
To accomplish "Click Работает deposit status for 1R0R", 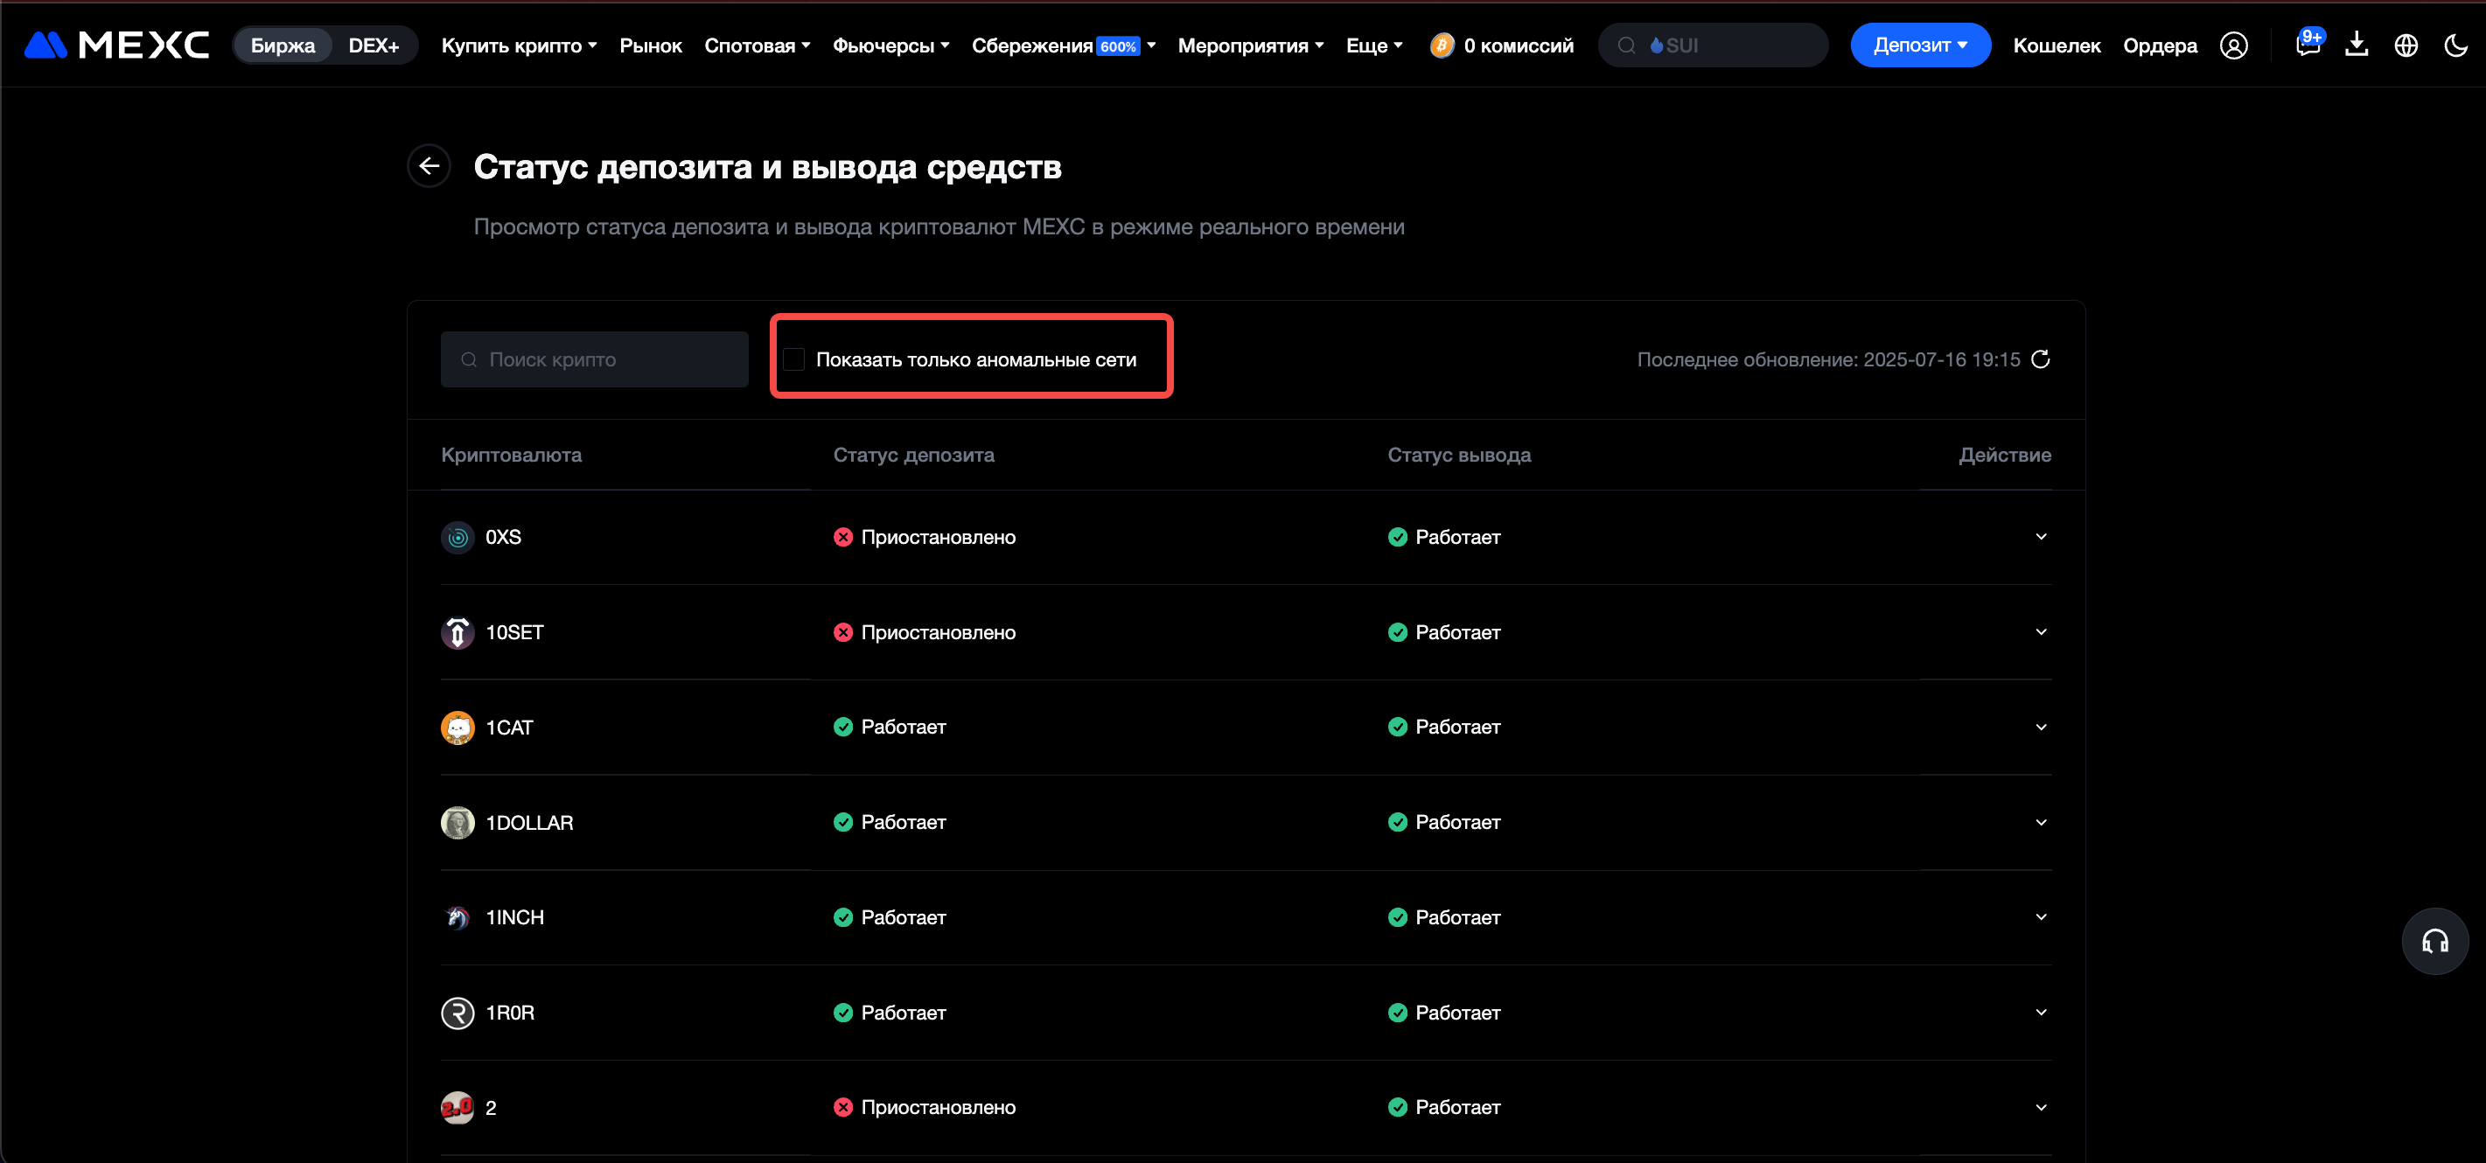I will pos(904,1013).
